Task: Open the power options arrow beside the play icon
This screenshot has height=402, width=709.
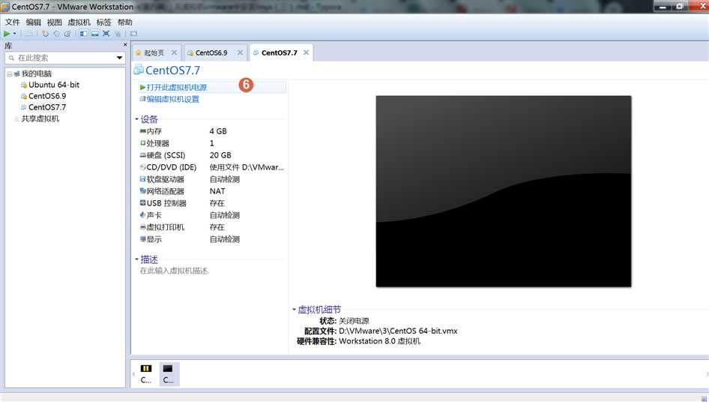Action: pos(14,34)
